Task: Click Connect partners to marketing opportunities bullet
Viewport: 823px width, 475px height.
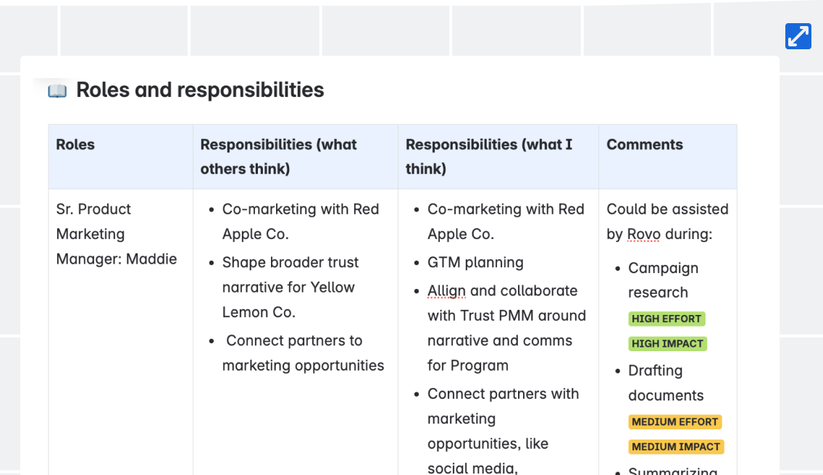Action: coord(303,353)
